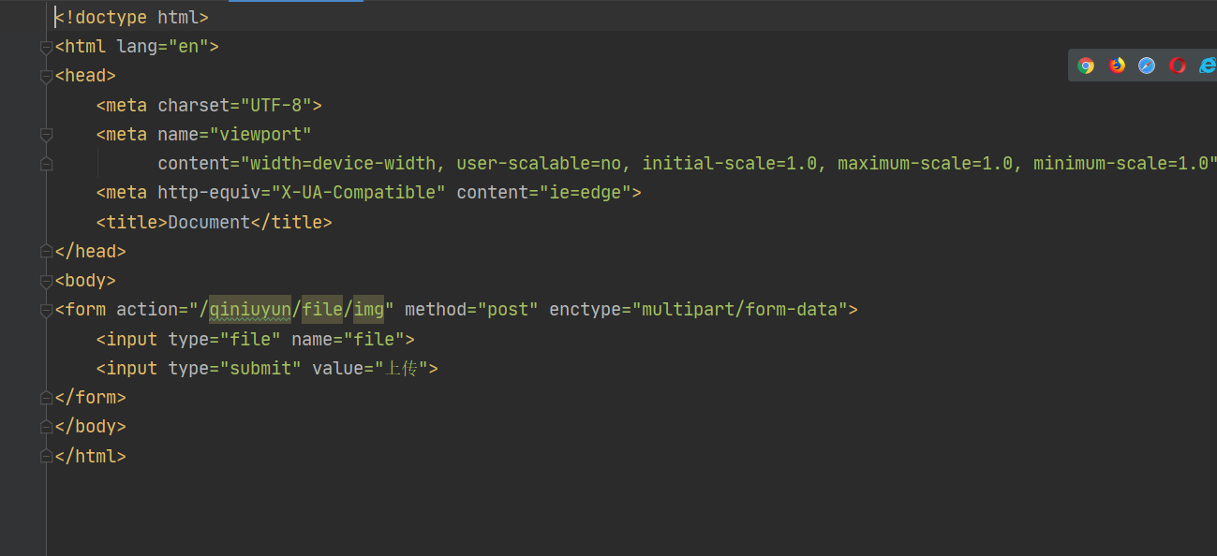The image size is (1217, 556).
Task: Click the fold marker beside </html>
Action: tap(45, 455)
